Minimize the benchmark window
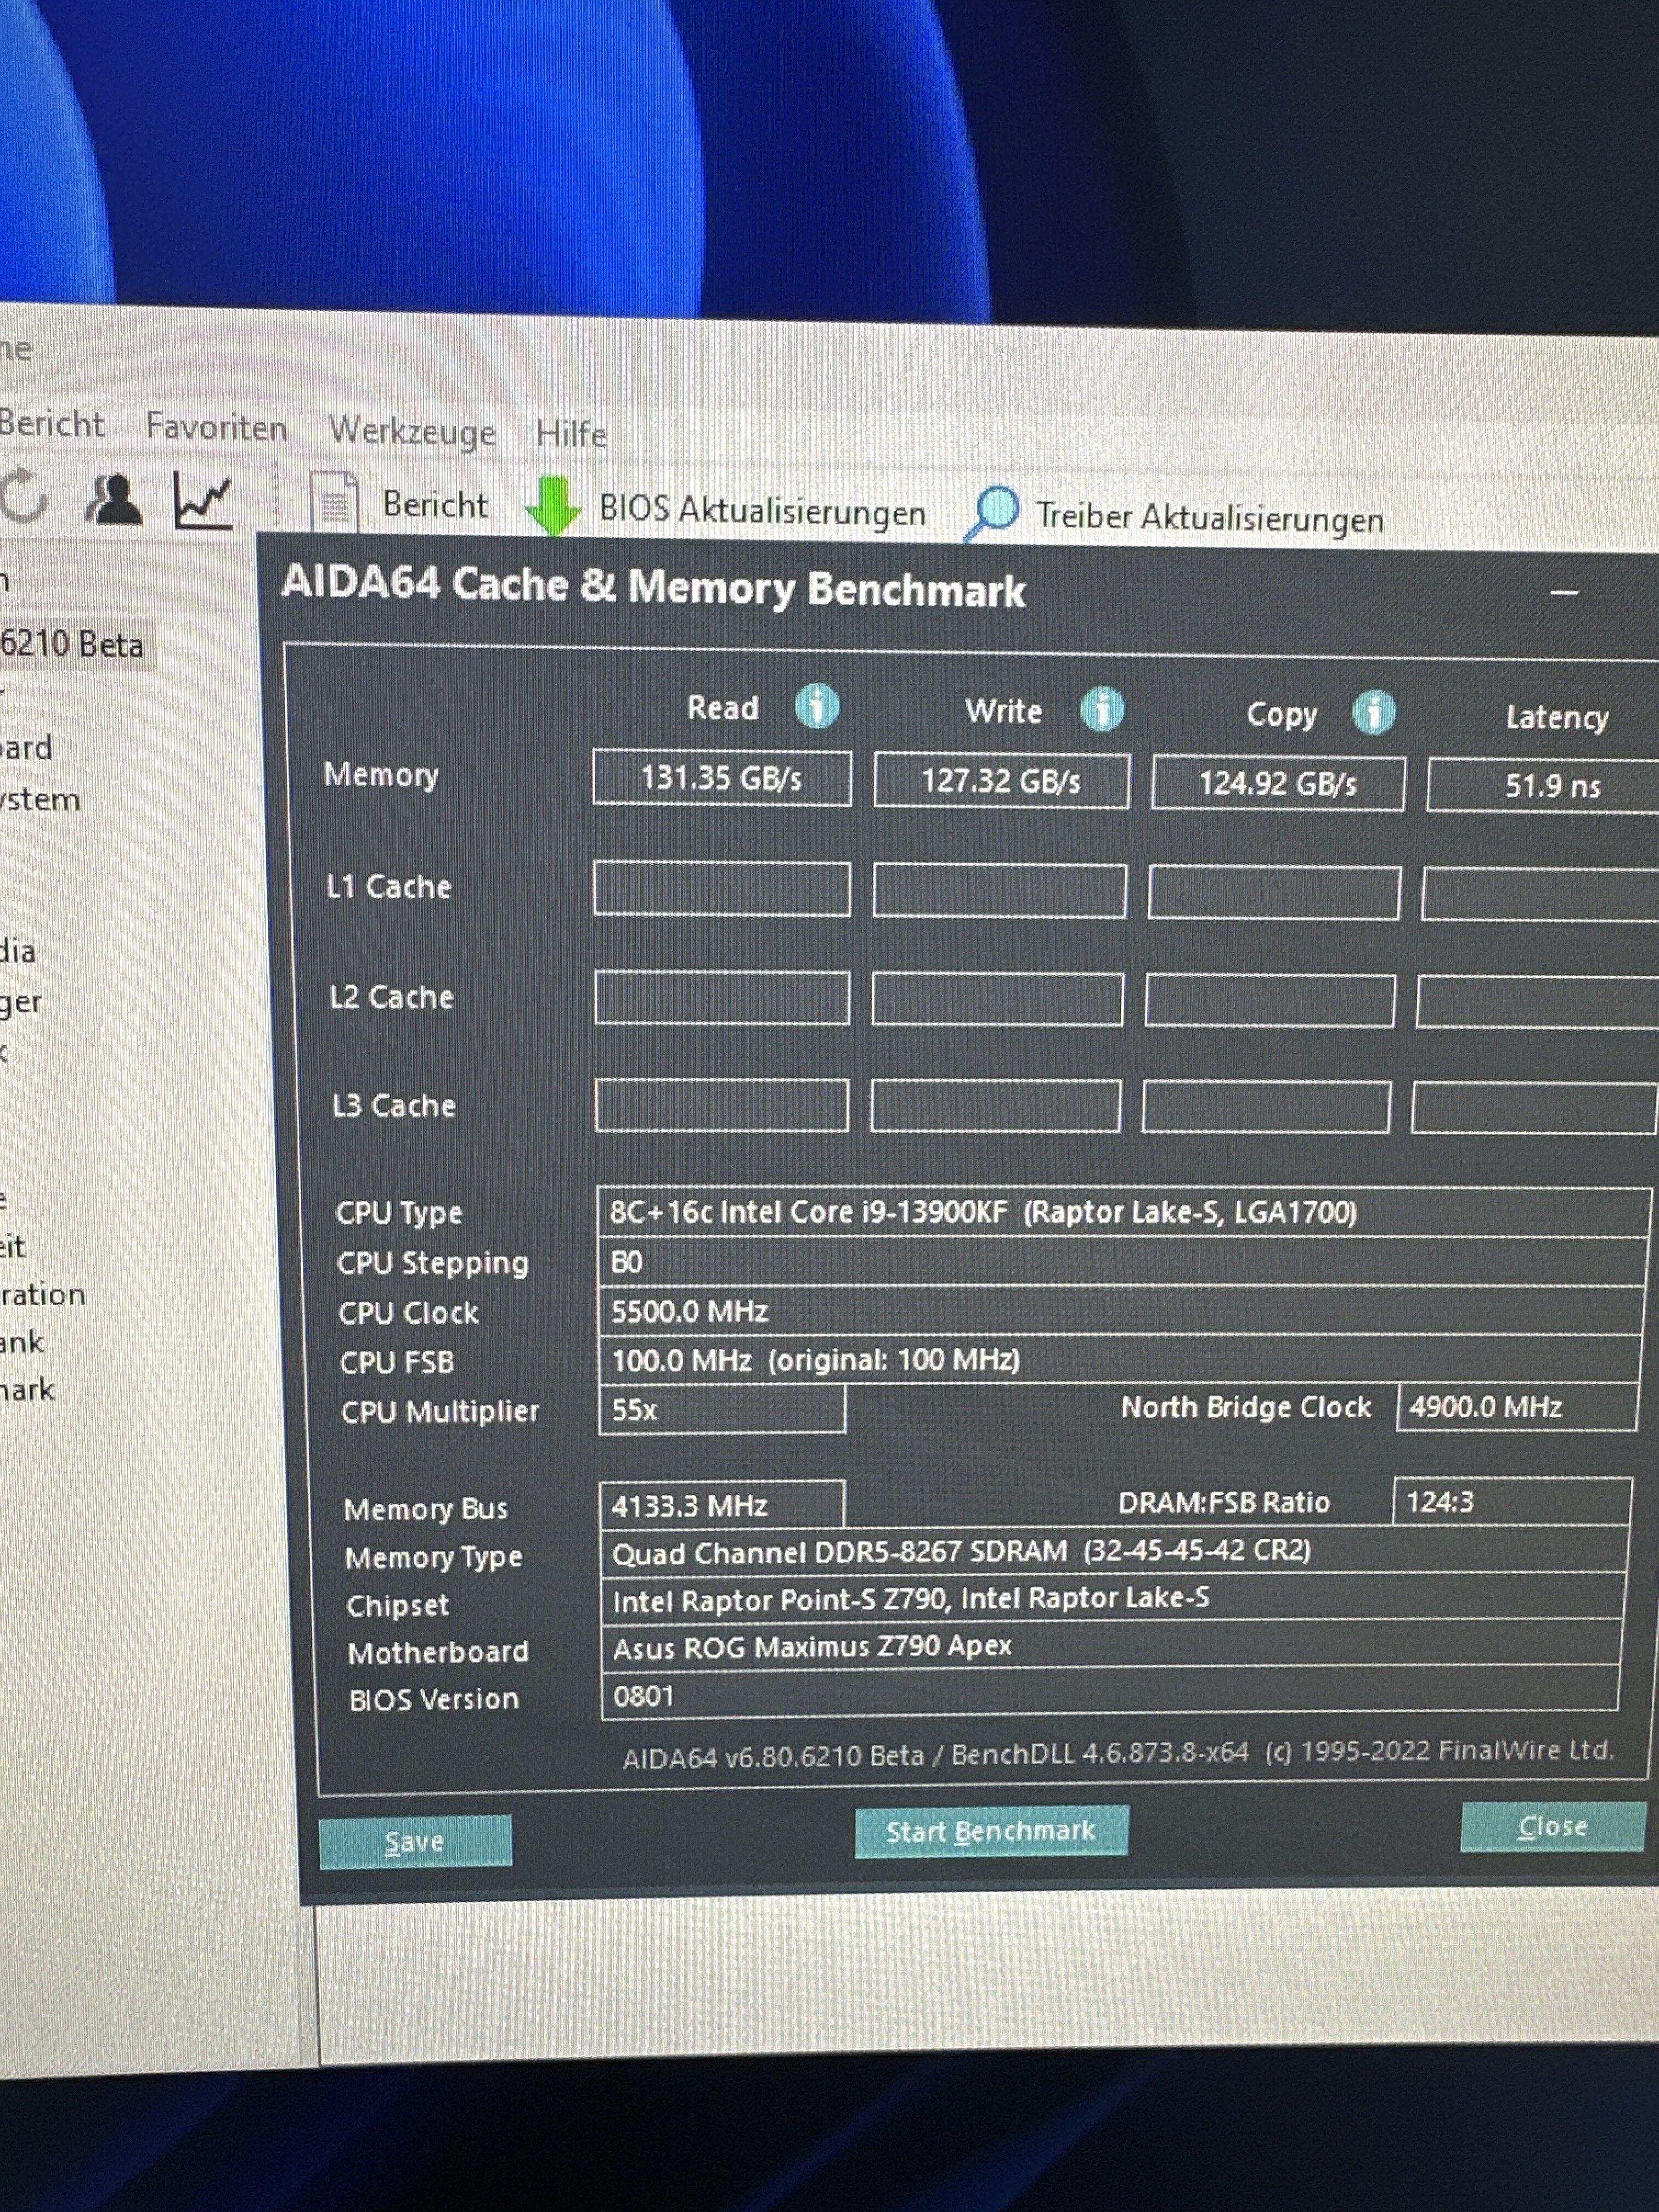 pos(1564,593)
